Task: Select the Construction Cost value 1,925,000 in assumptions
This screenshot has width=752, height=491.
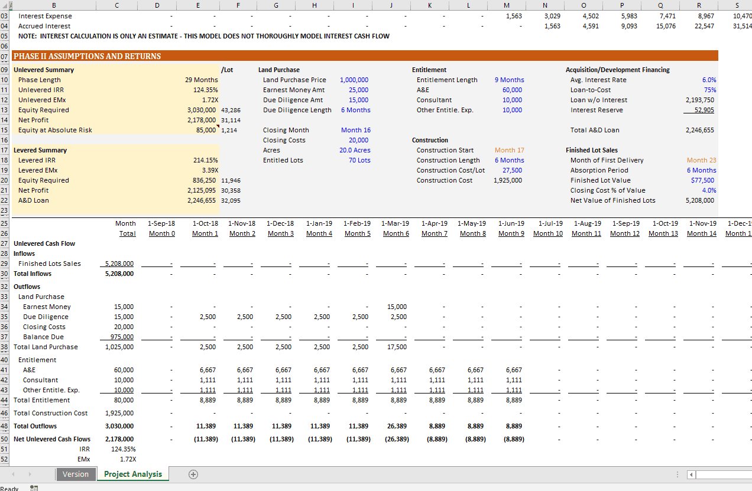Action: coord(508,180)
